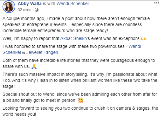
Task: Click the Abby Walla author name
Action: pyautogui.click(x=30, y=3)
